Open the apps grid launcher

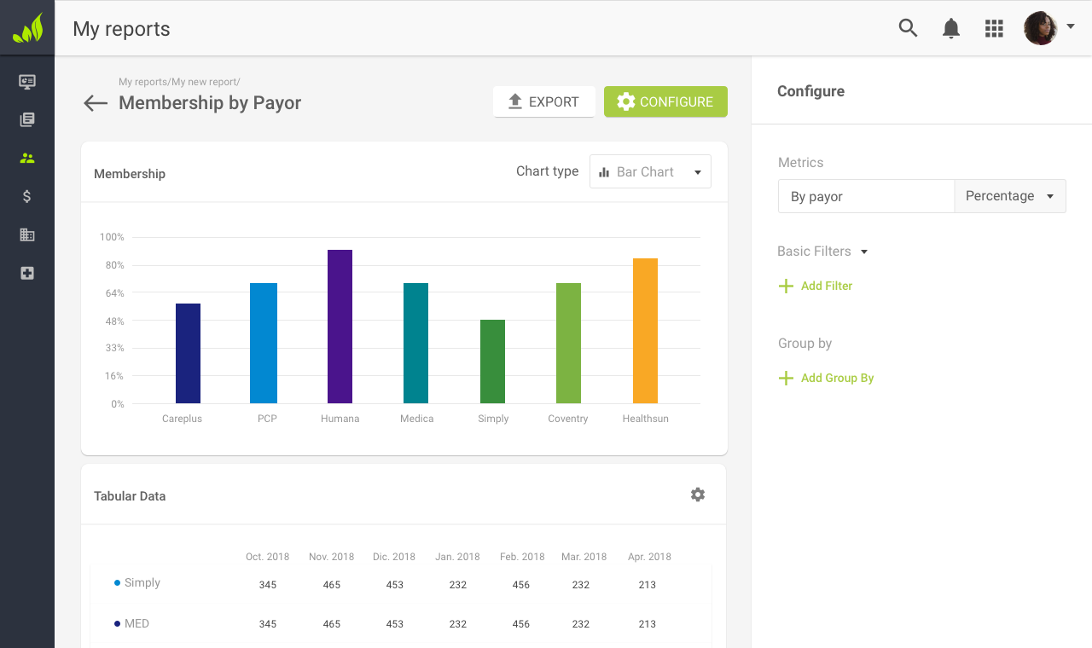coord(994,28)
